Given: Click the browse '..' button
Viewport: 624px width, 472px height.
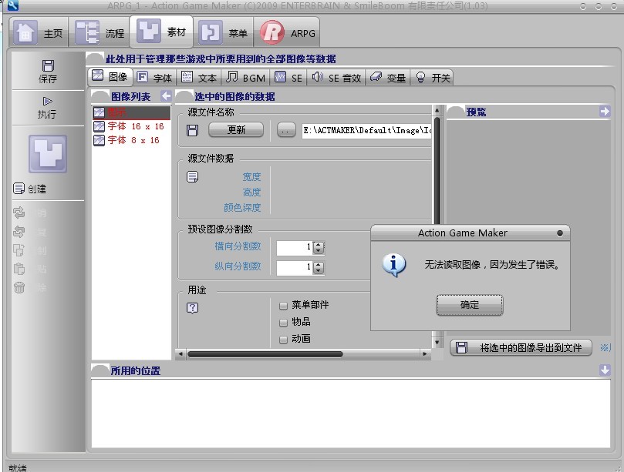Looking at the screenshot, I should 286,129.
